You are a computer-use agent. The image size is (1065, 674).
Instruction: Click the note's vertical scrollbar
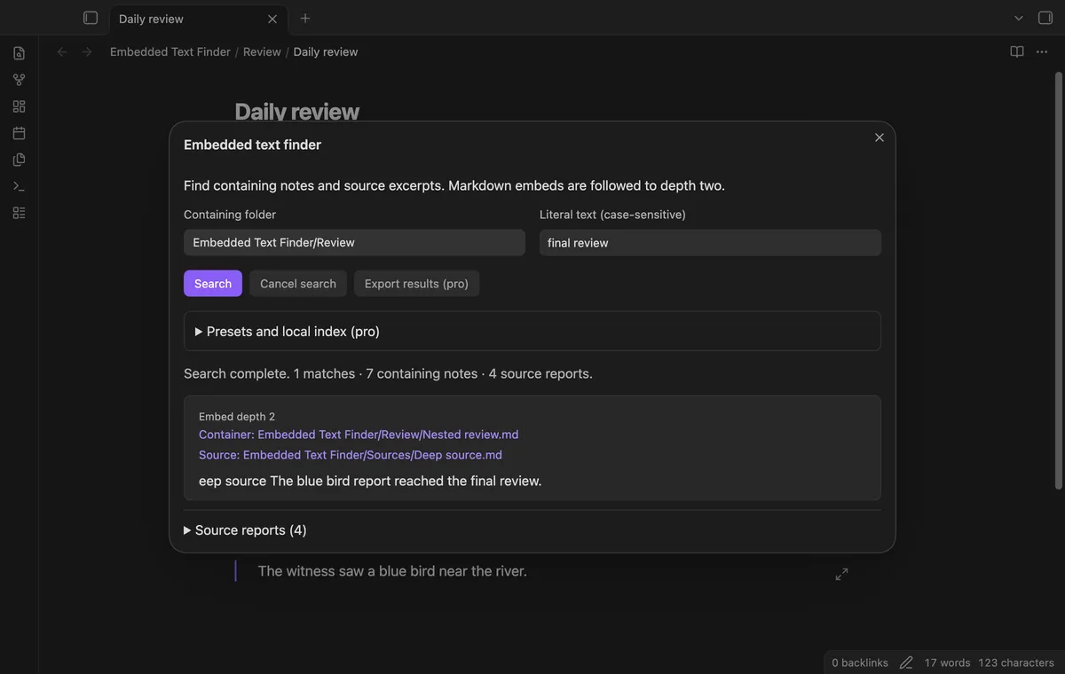click(x=1058, y=280)
